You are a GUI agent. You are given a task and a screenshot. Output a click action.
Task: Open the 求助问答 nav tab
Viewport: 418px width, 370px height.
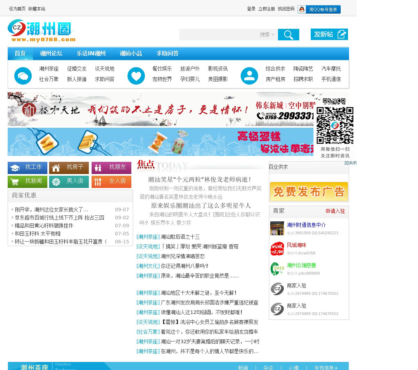click(168, 54)
